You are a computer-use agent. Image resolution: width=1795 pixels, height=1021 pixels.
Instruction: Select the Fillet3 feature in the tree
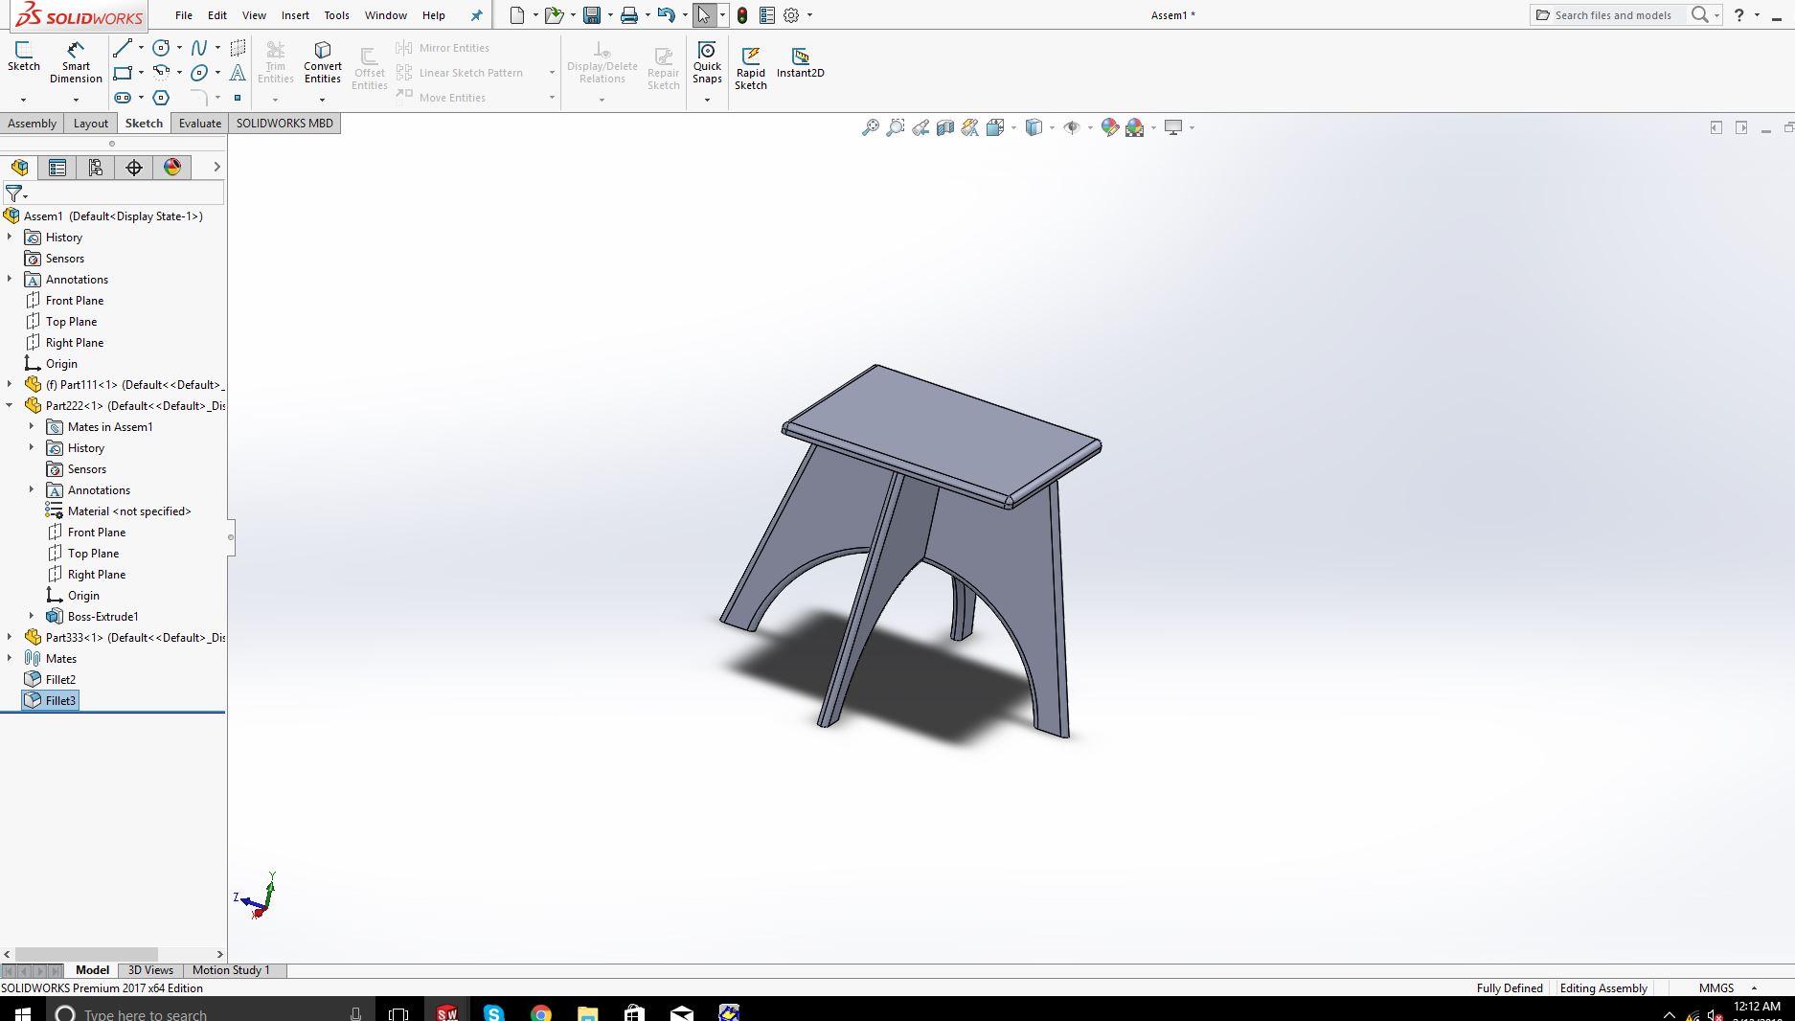pyautogui.click(x=50, y=701)
